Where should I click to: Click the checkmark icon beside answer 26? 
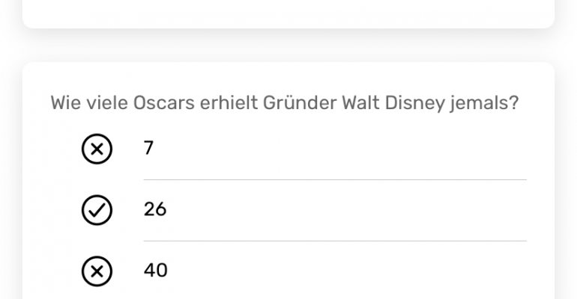pos(97,210)
